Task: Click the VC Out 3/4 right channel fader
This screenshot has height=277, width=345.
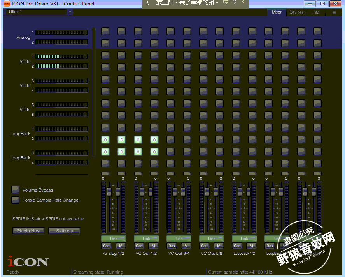Action: coord(183,192)
